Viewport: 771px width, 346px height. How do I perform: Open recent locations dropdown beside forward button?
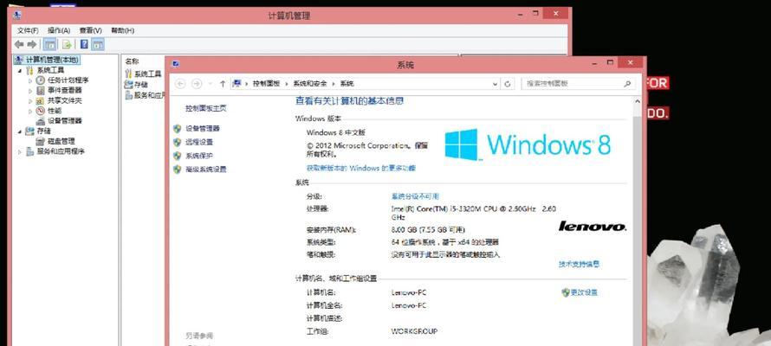[x=210, y=84]
